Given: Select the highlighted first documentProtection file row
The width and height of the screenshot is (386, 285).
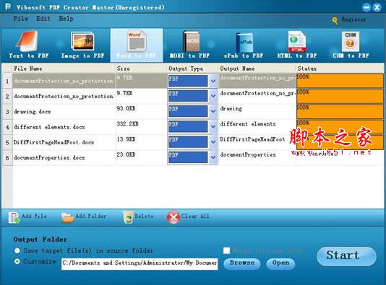Looking at the screenshot, I should [x=64, y=81].
